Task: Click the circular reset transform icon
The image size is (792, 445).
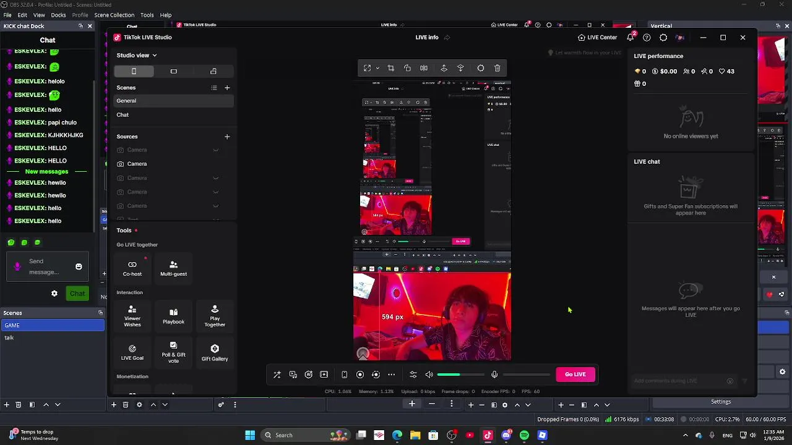Action: [x=481, y=68]
